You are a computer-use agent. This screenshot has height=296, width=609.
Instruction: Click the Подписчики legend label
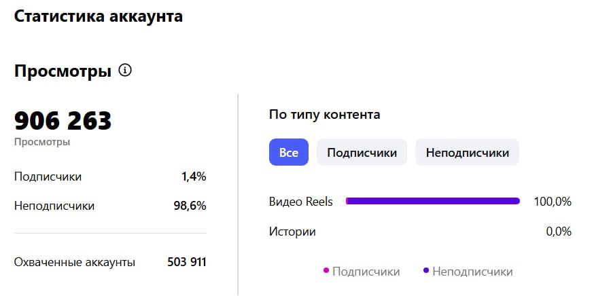click(x=366, y=272)
